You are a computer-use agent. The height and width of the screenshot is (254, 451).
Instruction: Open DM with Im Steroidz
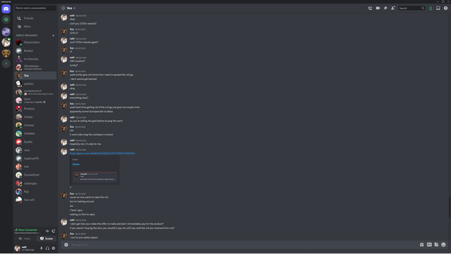(x=35, y=59)
